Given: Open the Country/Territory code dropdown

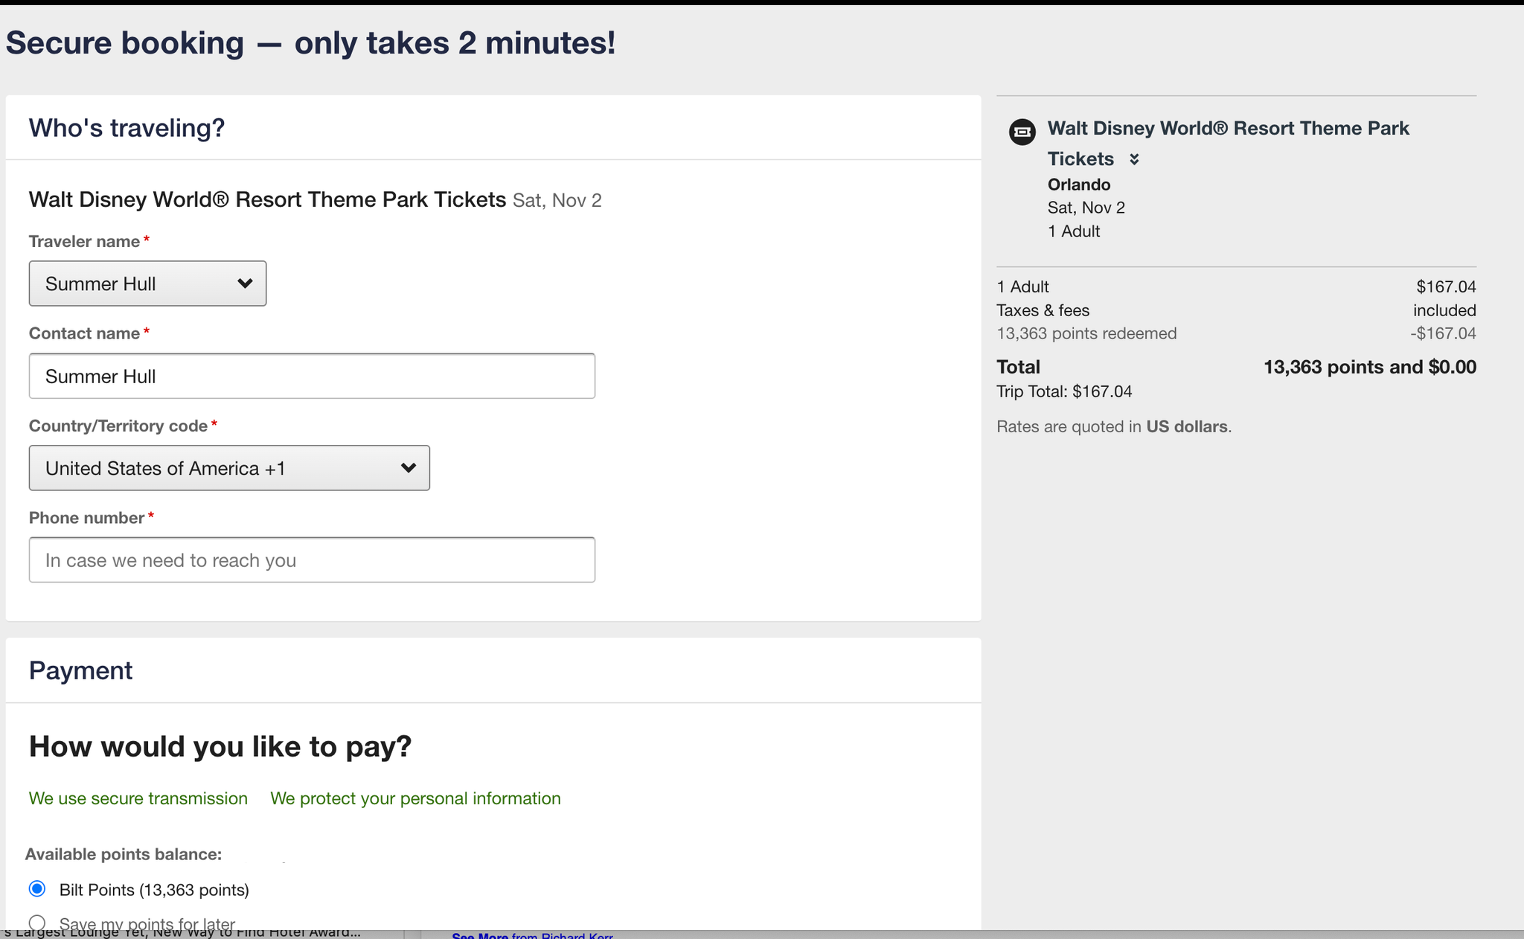Looking at the screenshot, I should (228, 468).
